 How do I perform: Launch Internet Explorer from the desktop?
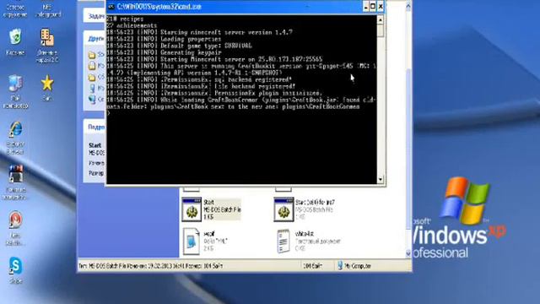[15, 130]
